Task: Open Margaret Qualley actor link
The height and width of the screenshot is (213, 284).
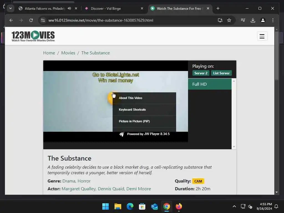Action: point(78,189)
